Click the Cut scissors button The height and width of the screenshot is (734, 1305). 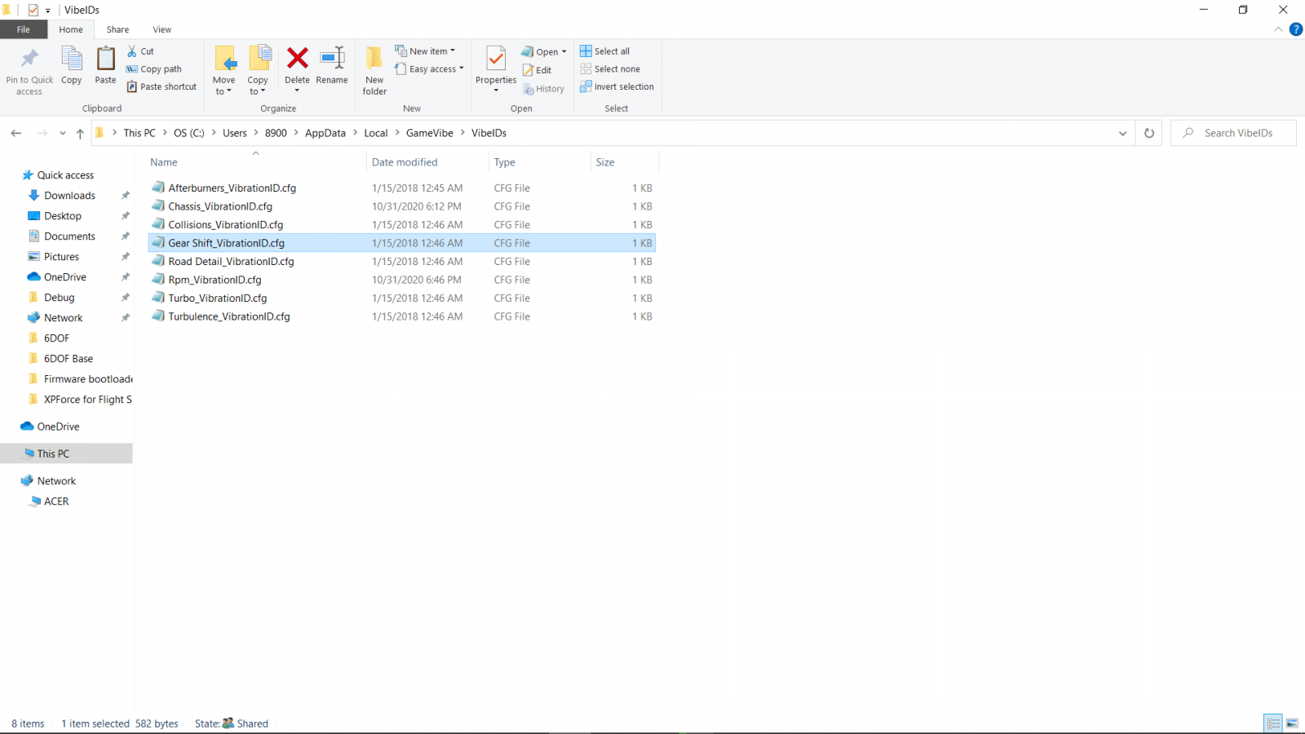pyautogui.click(x=140, y=51)
